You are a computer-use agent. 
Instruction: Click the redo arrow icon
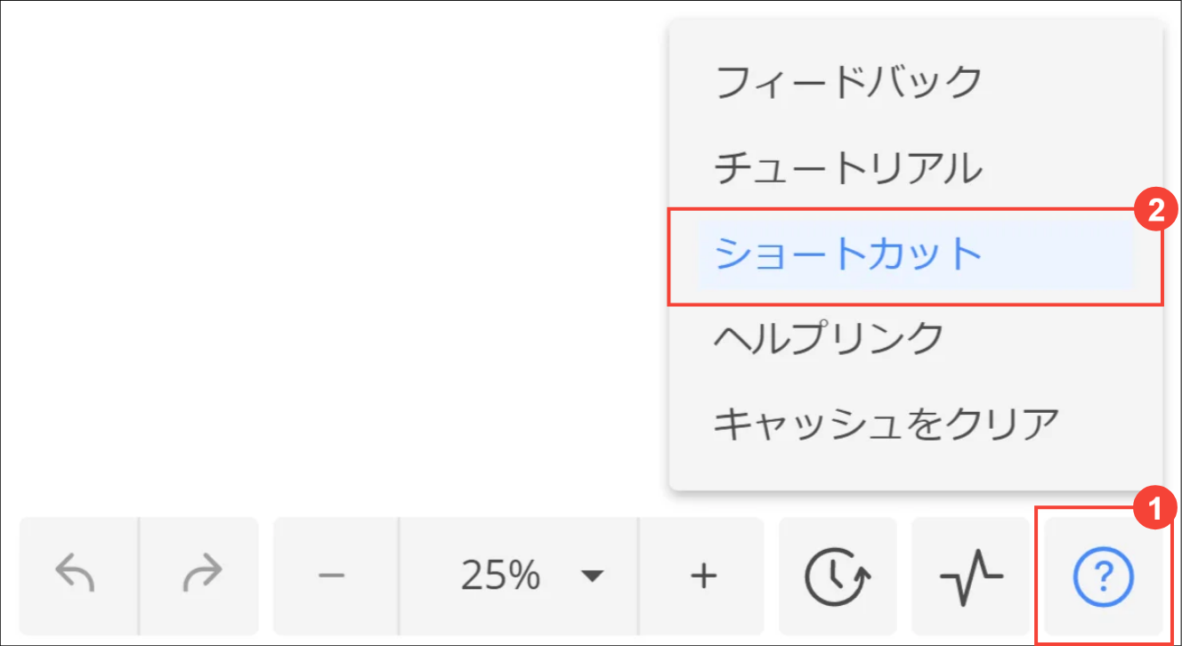coord(200,576)
